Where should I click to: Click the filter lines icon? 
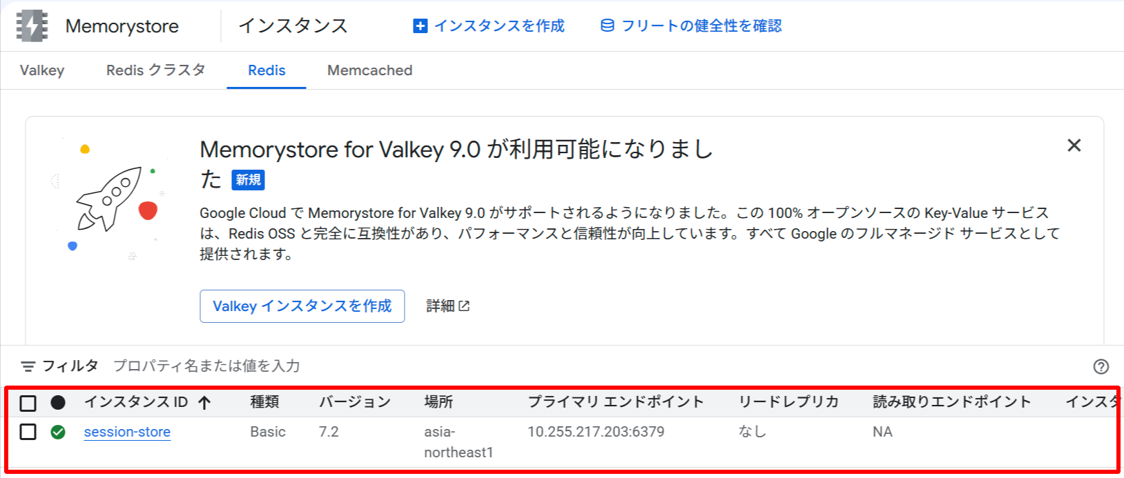pos(28,366)
